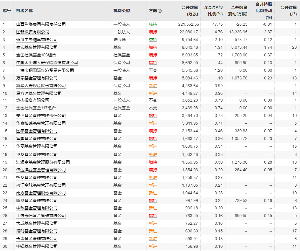This screenshot has height=251, width=300.
Task: Click the 方向 column header
Action: pos(153,11)
